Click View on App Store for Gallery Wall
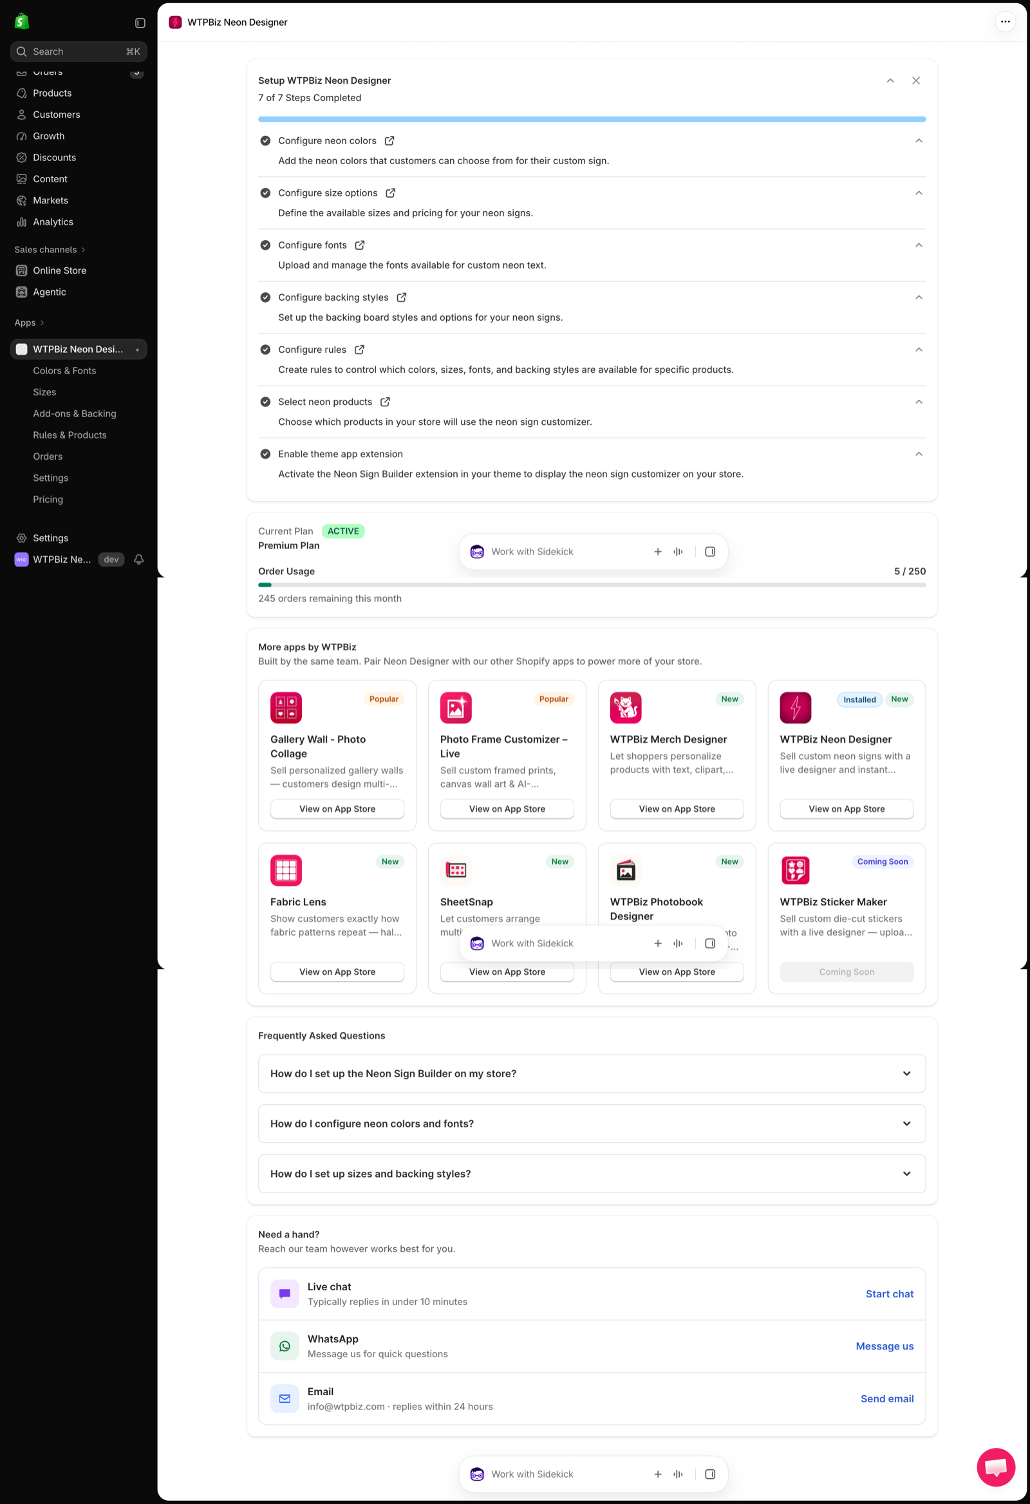The width and height of the screenshot is (1030, 1504). [x=337, y=809]
